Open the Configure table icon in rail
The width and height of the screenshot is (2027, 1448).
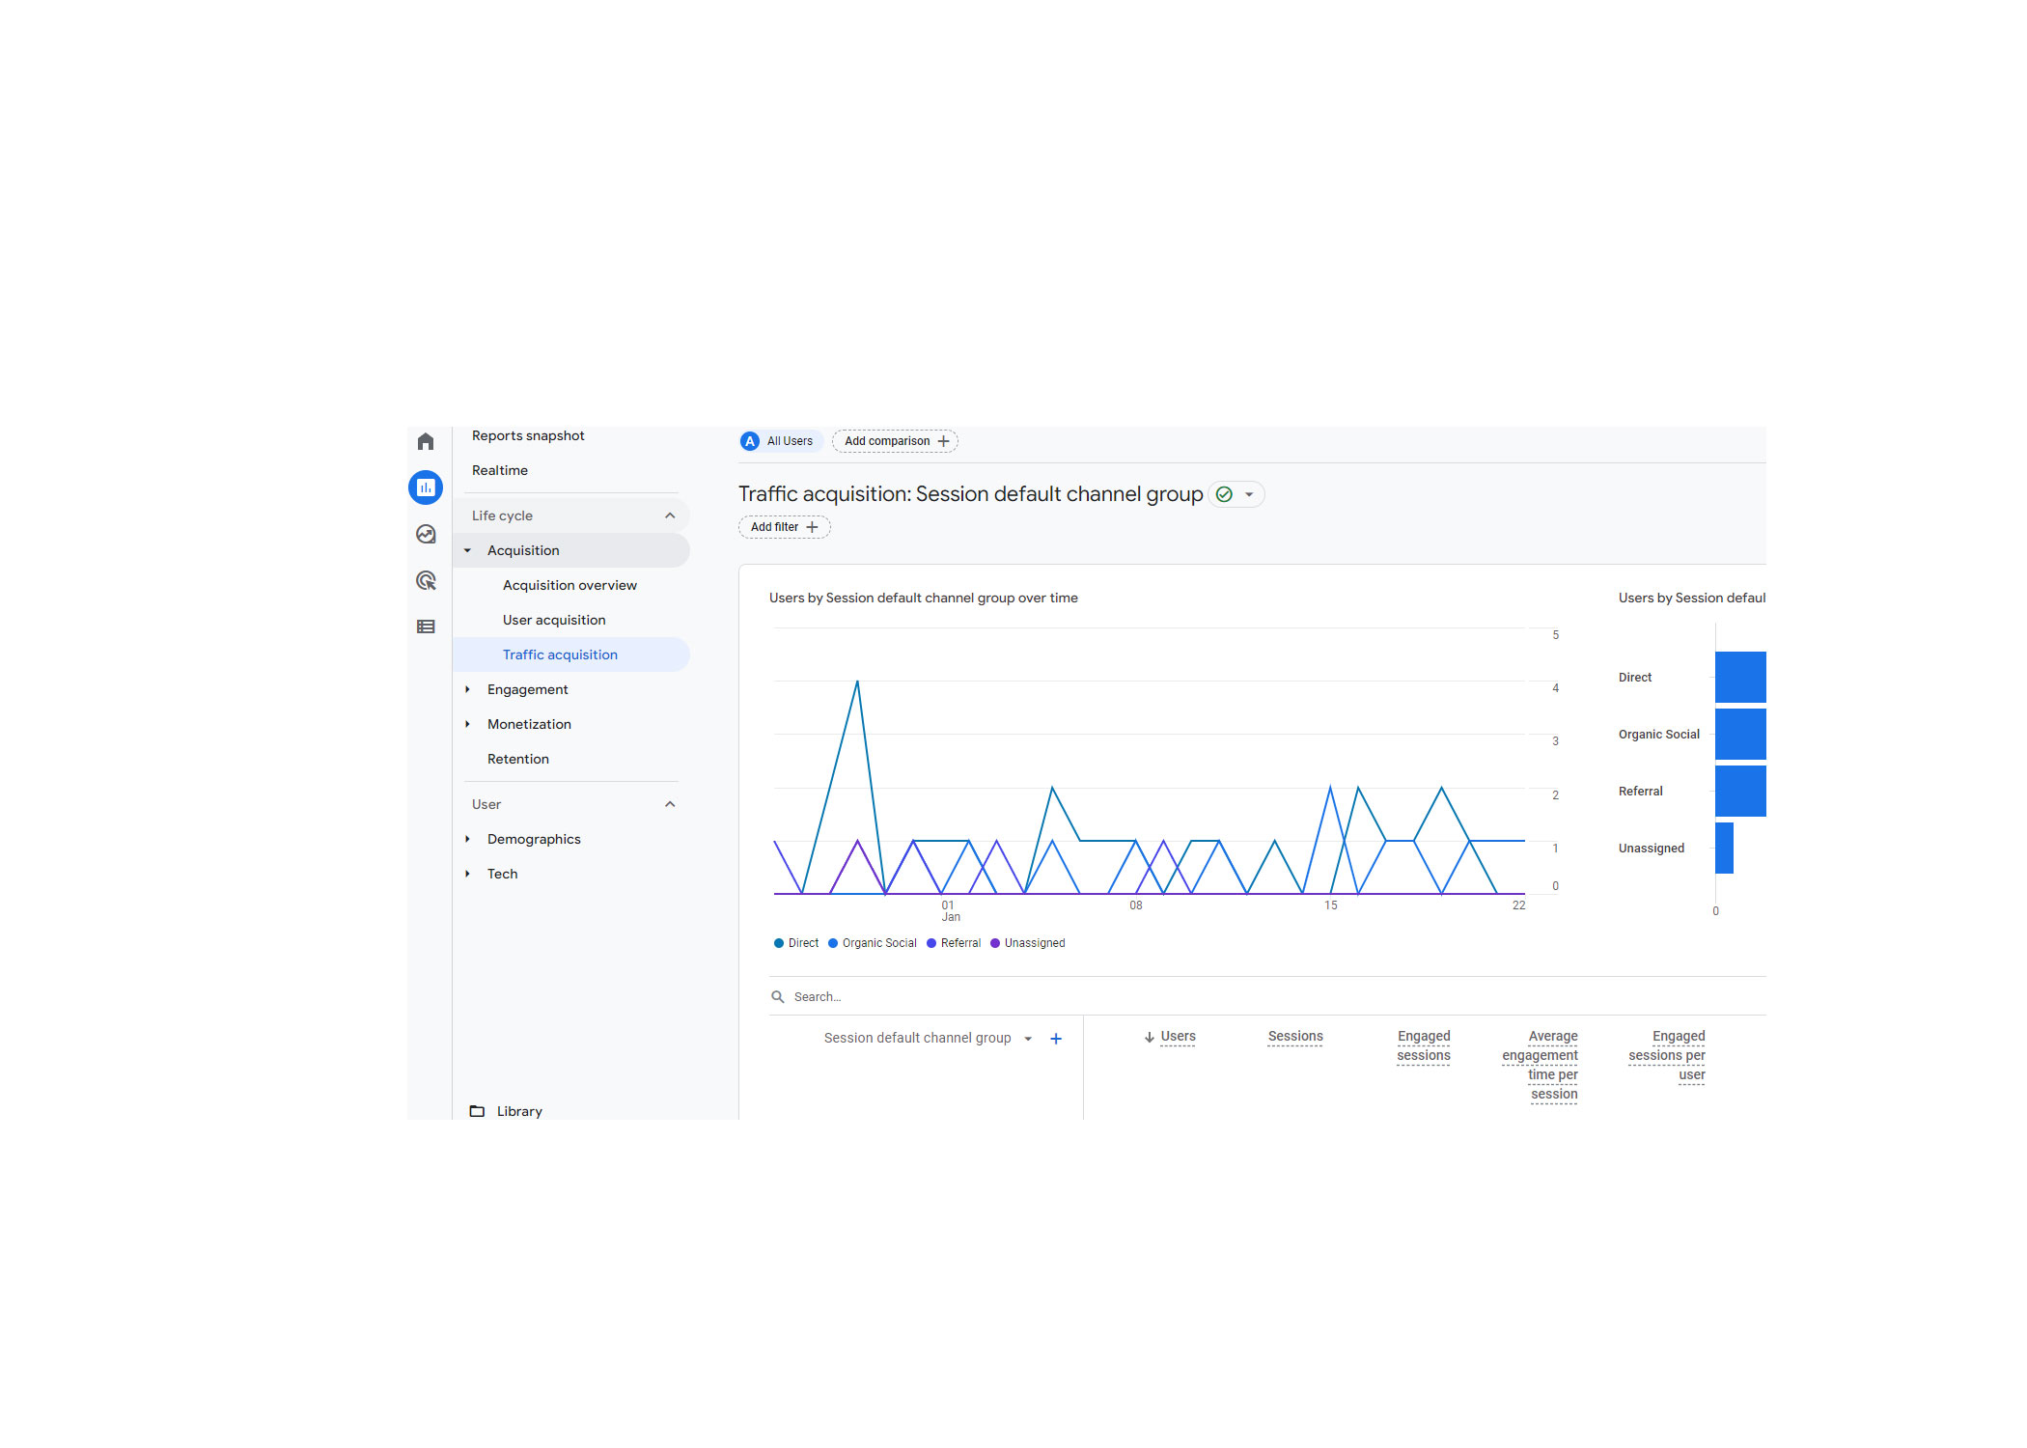click(426, 627)
